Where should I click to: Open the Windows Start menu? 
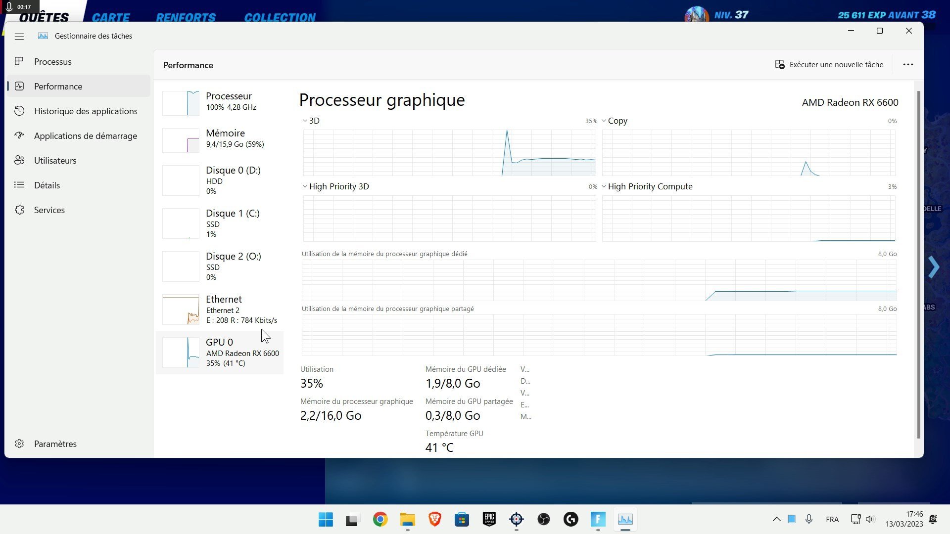click(326, 519)
